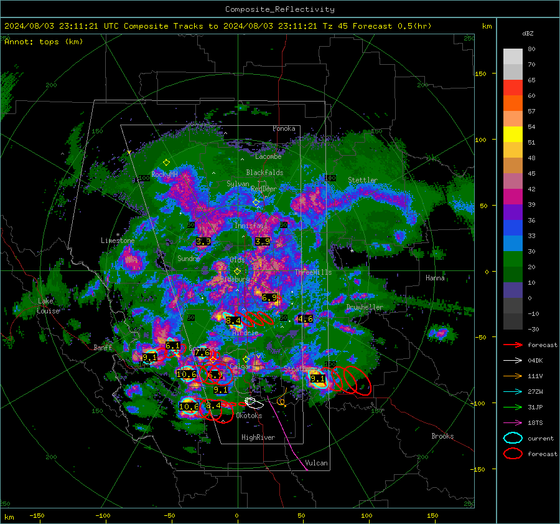560x524 pixels.
Task: Click the Innisfail city label
Action: [x=251, y=226]
